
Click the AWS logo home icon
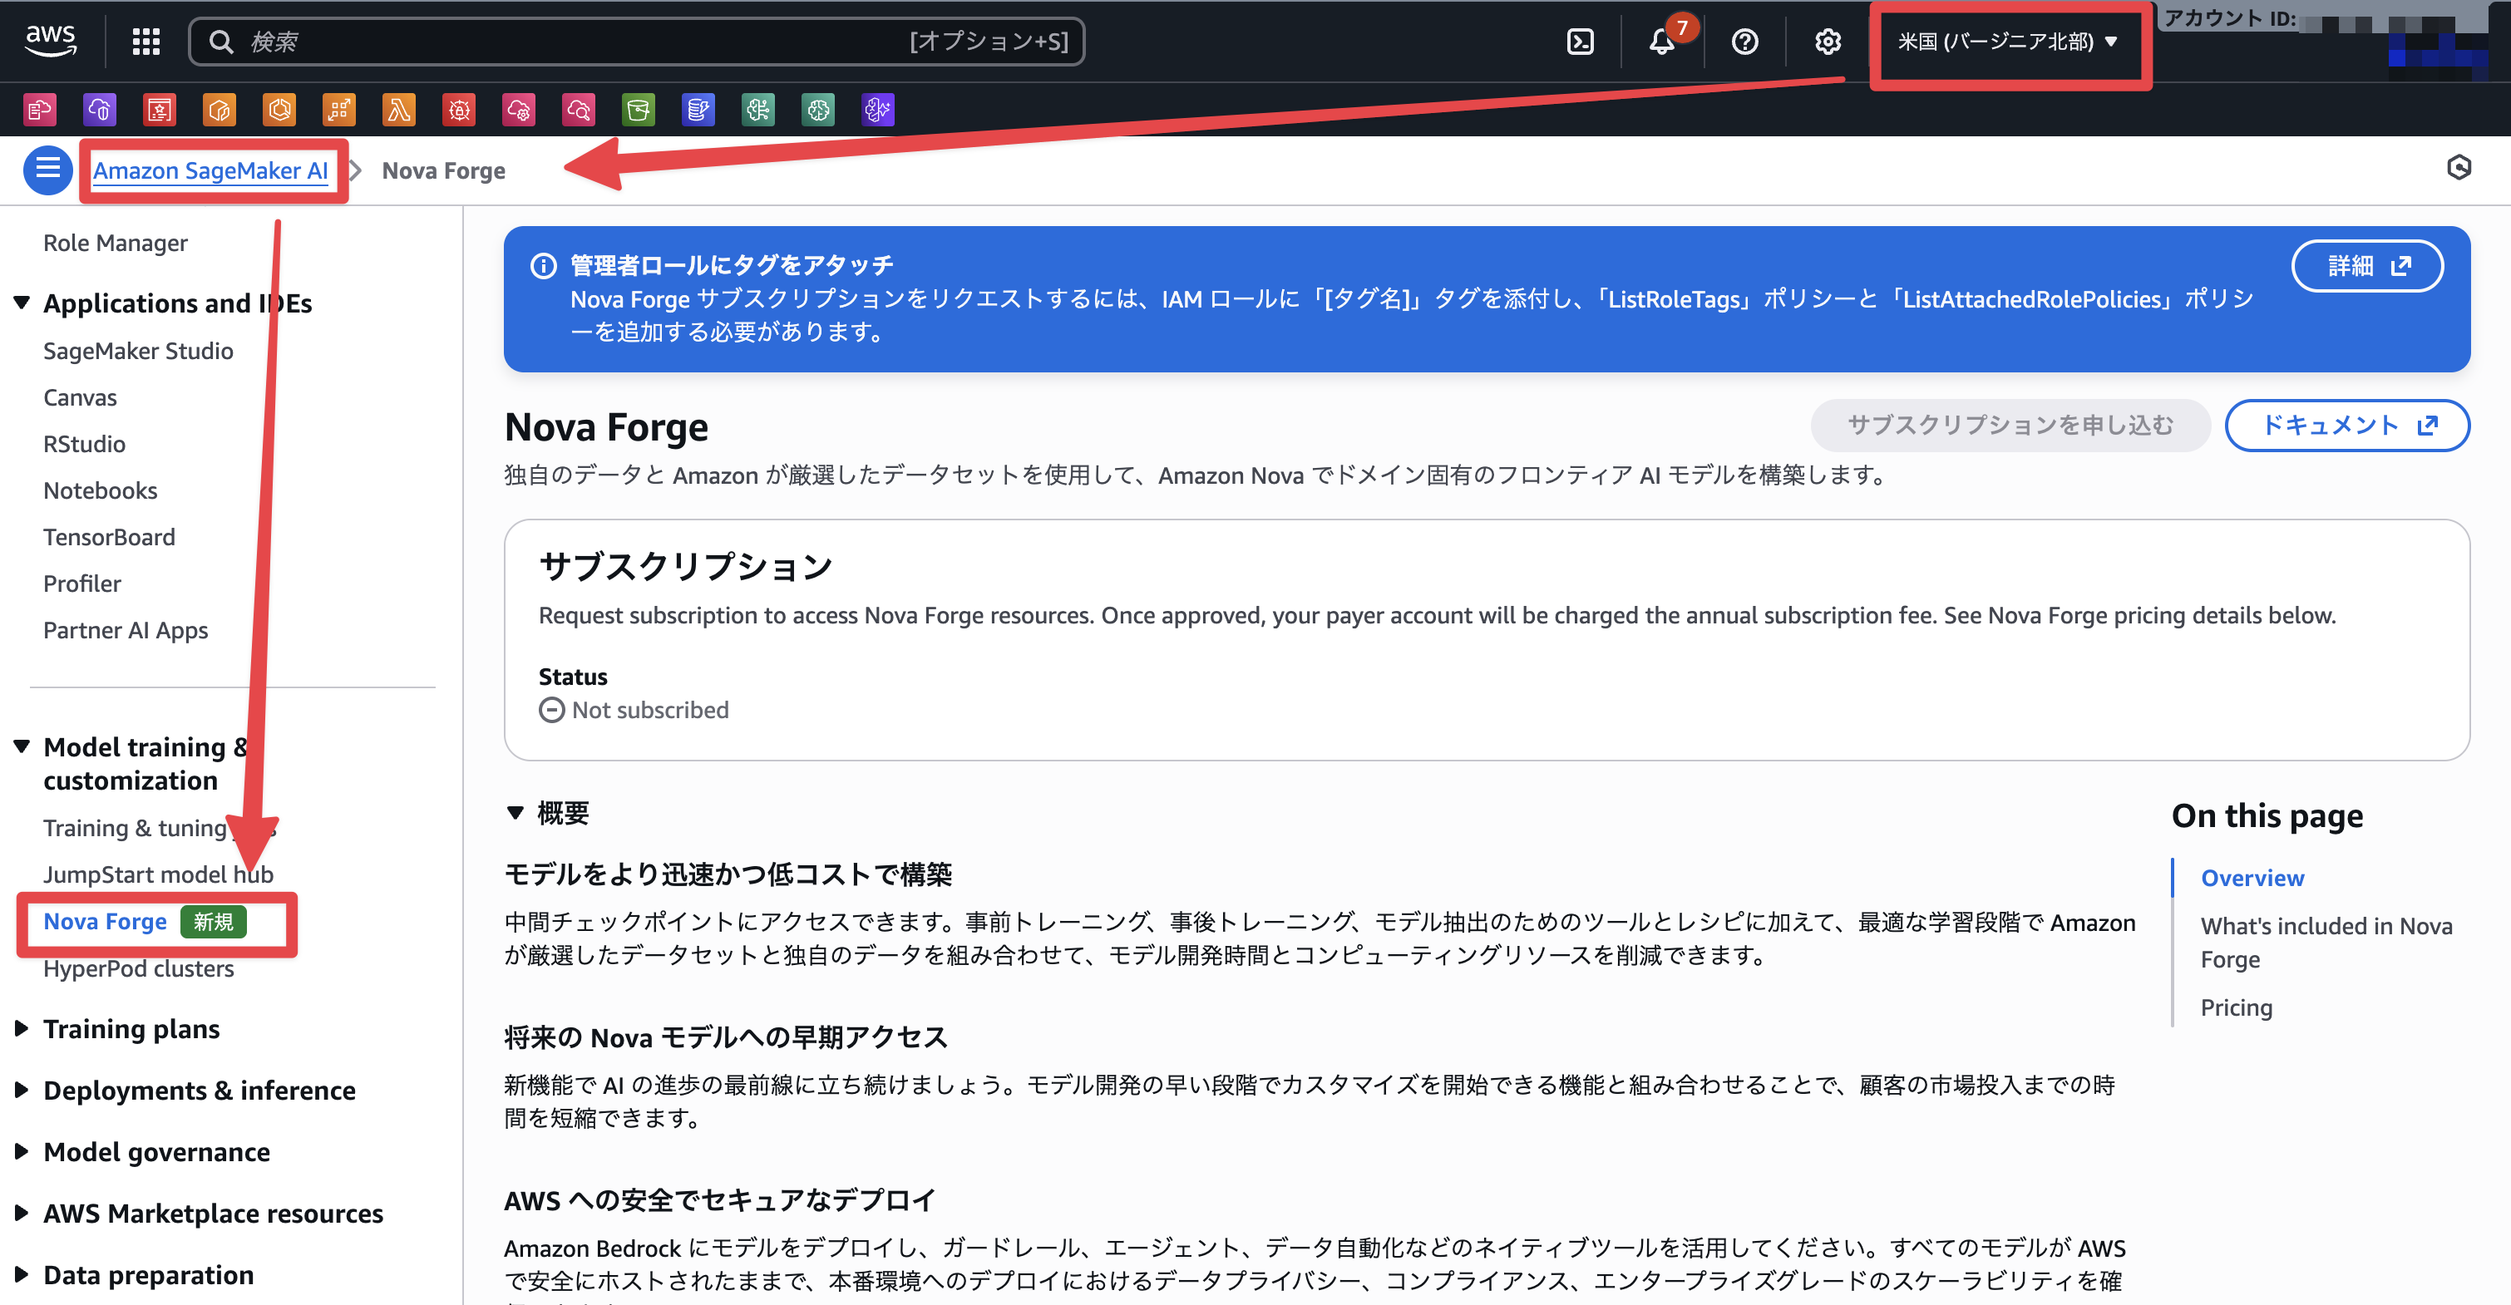(x=50, y=41)
